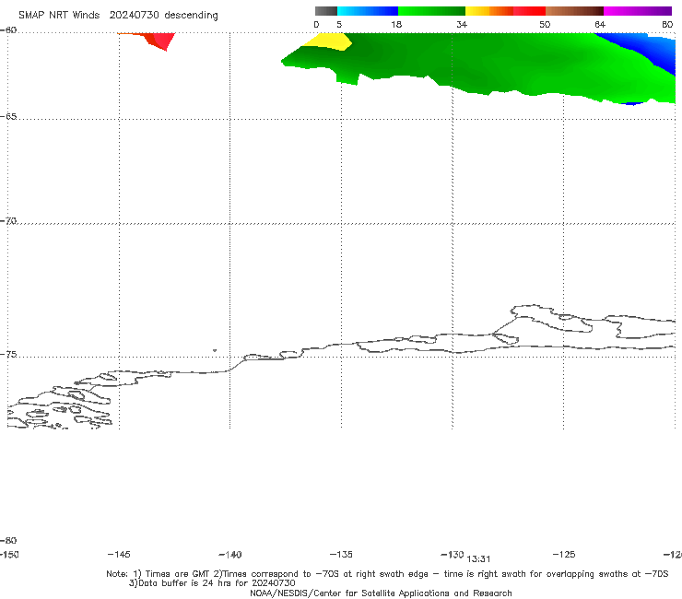Select the yellow-orange segment of the color bar
Image resolution: width=682 pixels, height=599 pixels.
tap(488, 11)
